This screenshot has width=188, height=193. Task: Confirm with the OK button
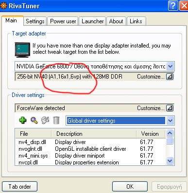pos(130,187)
